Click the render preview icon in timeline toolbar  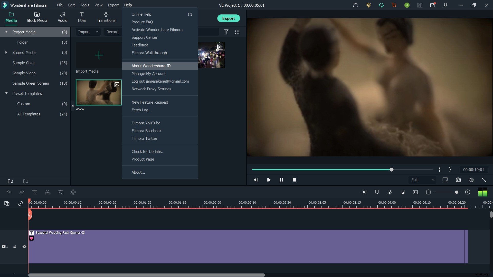[x=364, y=192]
